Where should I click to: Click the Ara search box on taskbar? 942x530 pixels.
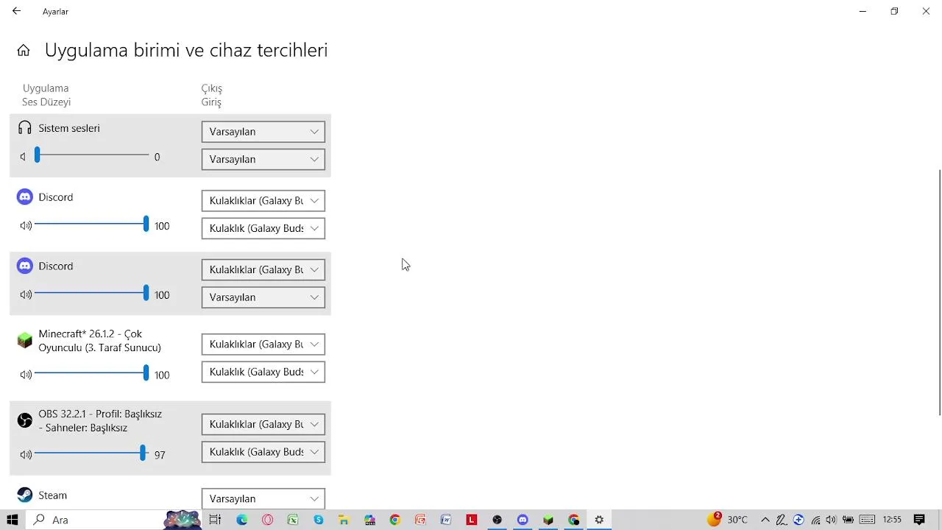(96, 520)
